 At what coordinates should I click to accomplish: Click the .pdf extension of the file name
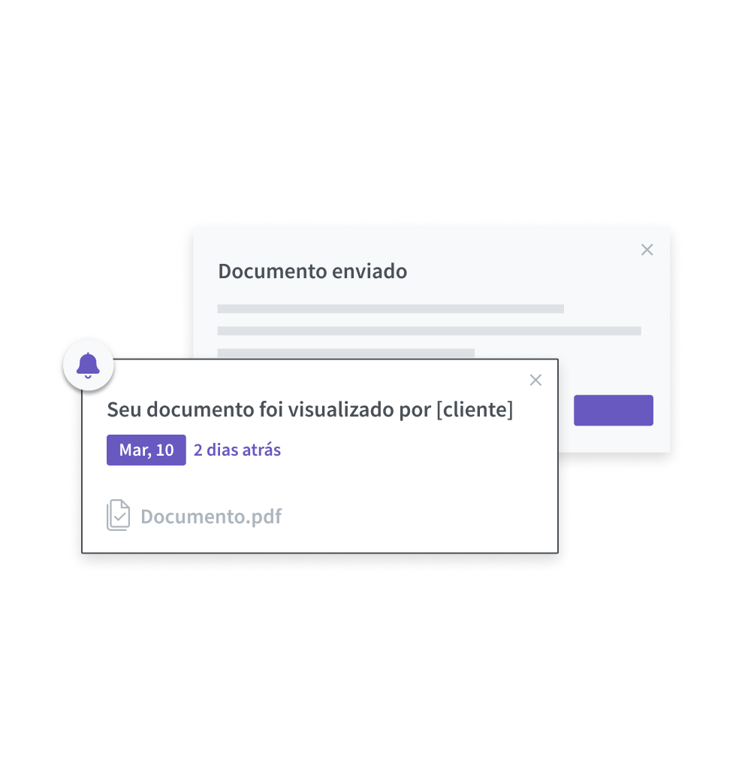point(264,516)
